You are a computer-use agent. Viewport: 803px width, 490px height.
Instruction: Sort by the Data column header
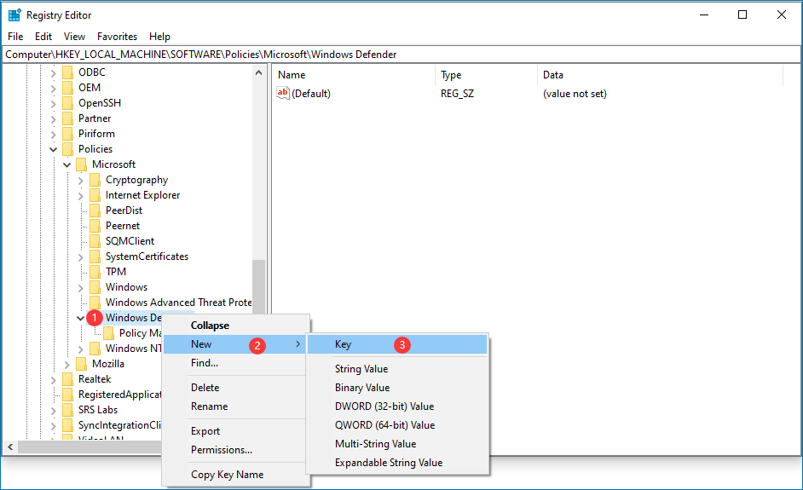(x=660, y=75)
